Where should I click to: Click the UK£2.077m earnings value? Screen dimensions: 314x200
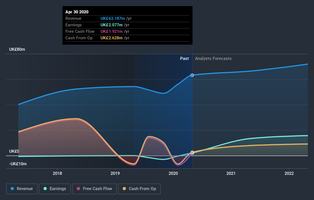click(x=112, y=25)
